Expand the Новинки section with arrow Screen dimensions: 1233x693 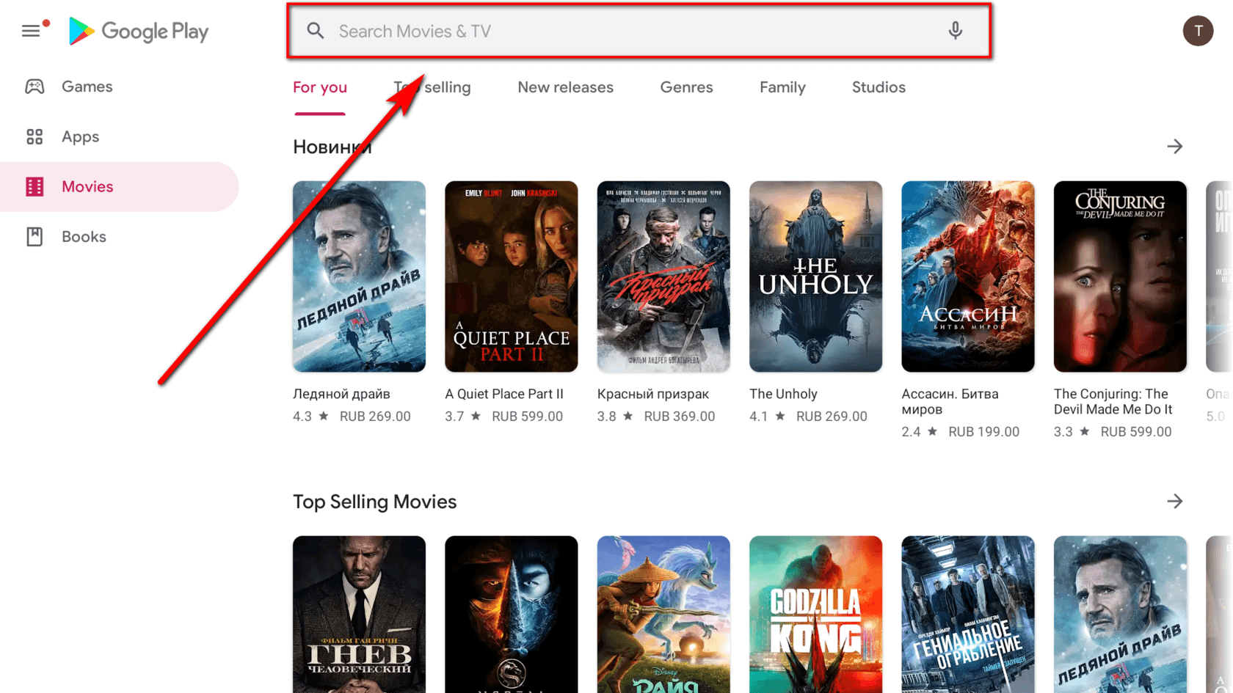[1174, 147]
